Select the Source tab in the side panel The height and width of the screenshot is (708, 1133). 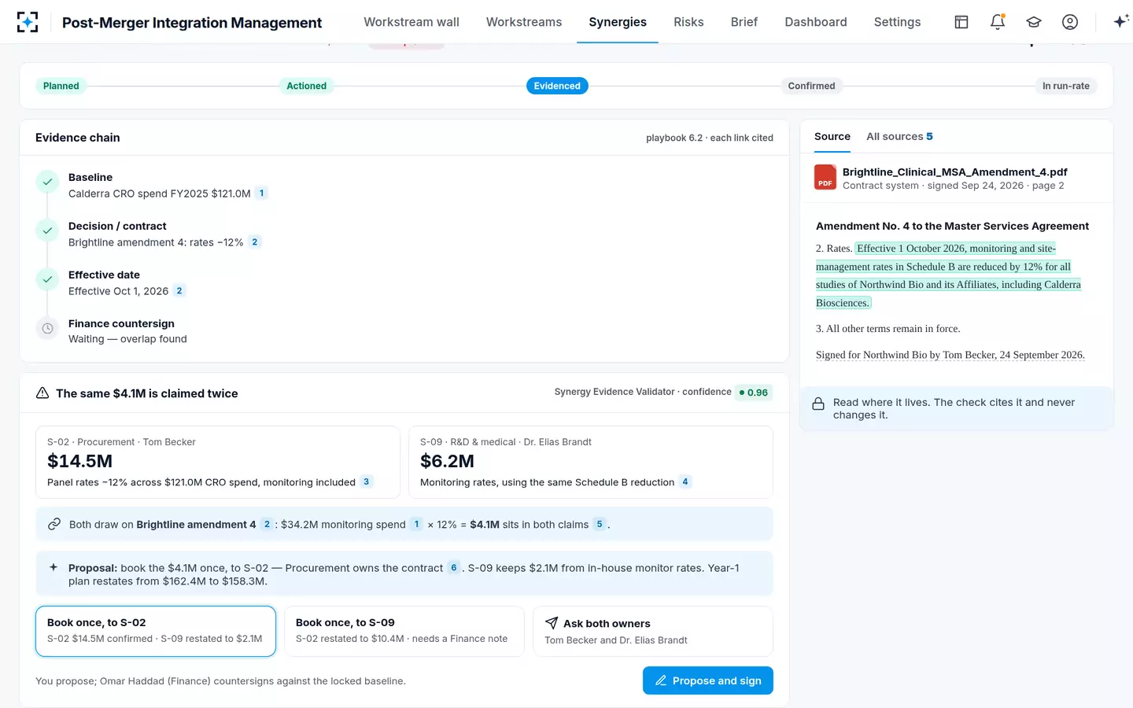tap(832, 137)
